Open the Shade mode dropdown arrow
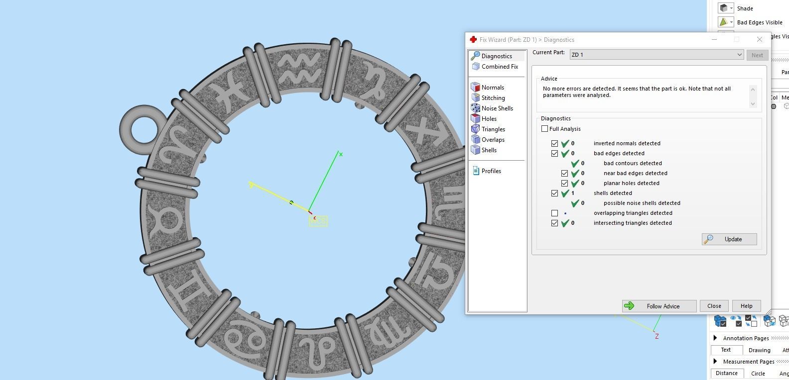Viewport: 789px width, 380px height. 731,8
